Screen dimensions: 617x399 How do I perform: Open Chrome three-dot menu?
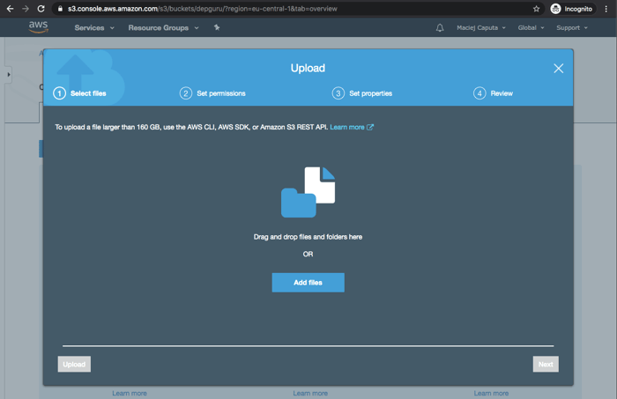[606, 9]
